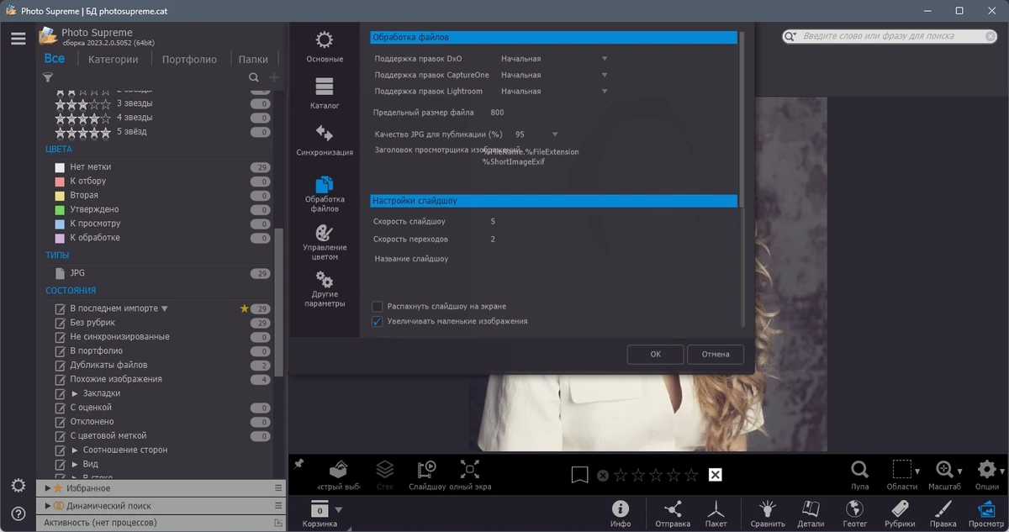1009x532 pixels.
Task: Start the Слайдшоу from the toolbar
Action: point(427,476)
